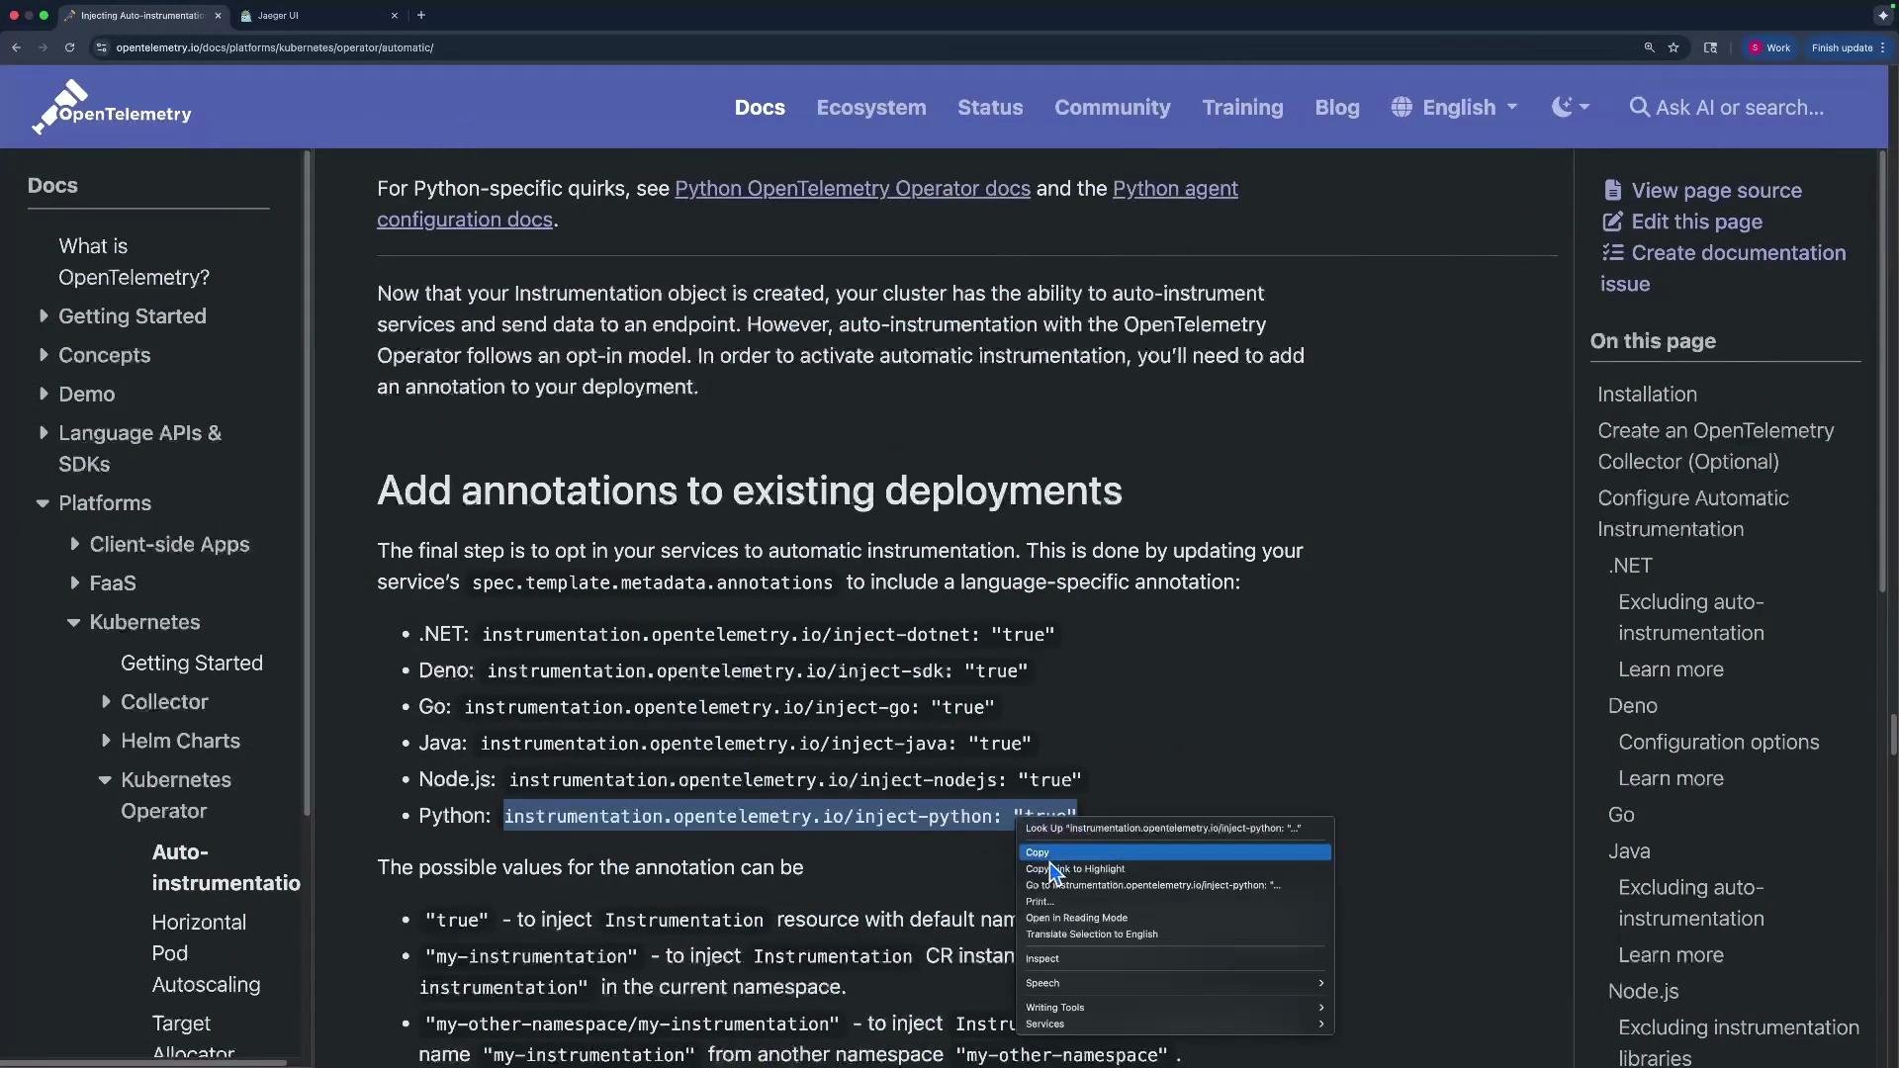The image size is (1899, 1068).
Task: Toggle the dark mode theme dropdown
Action: pyautogui.click(x=1571, y=108)
